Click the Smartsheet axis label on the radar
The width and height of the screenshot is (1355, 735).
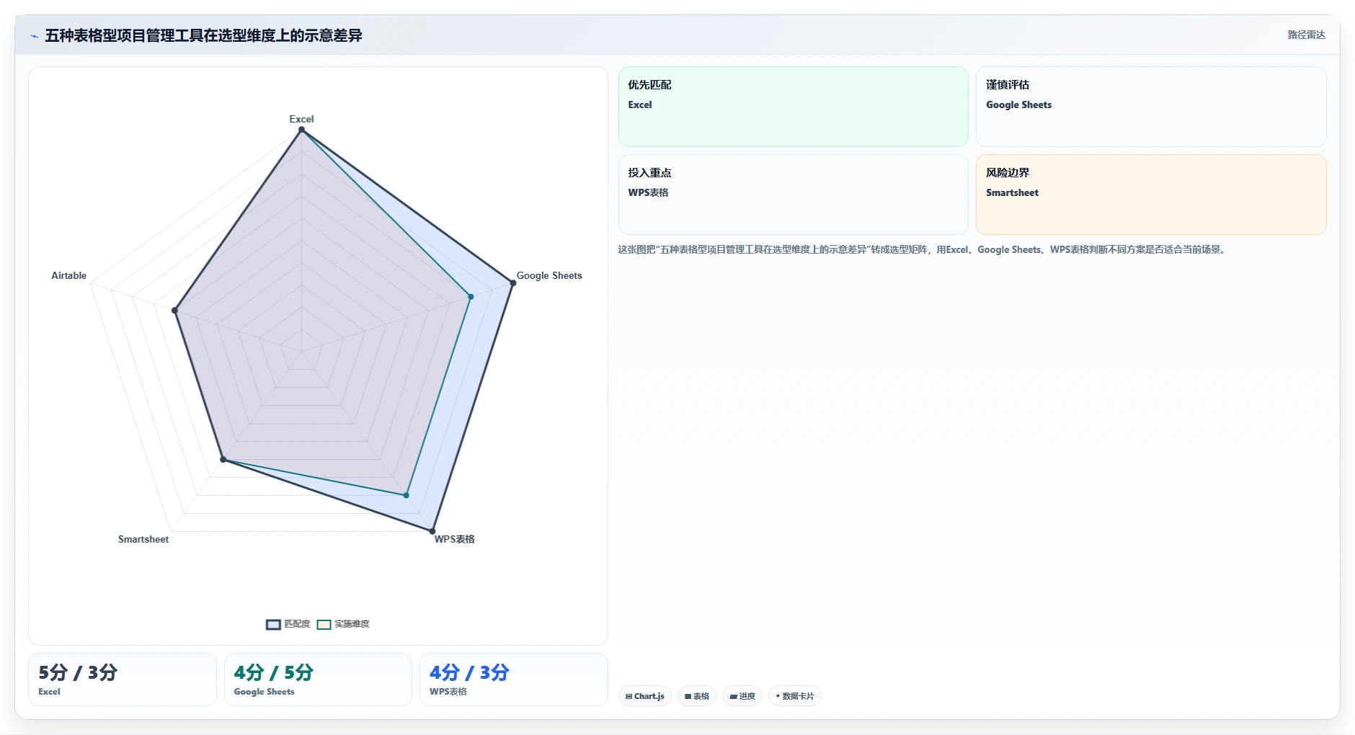(143, 539)
